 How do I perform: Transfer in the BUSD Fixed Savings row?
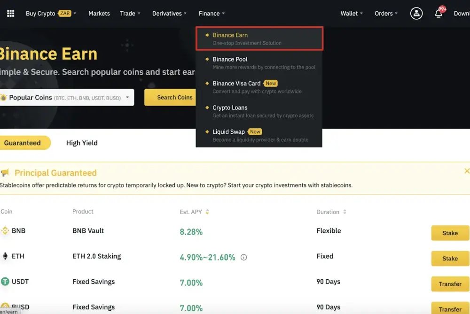pyautogui.click(x=450, y=308)
